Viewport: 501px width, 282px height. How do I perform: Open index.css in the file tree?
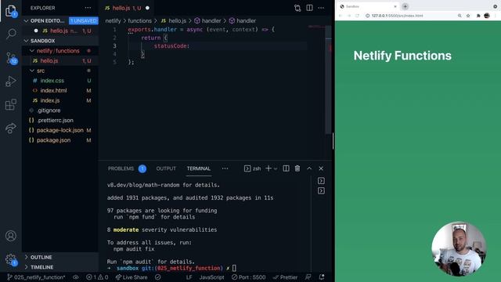point(60,81)
